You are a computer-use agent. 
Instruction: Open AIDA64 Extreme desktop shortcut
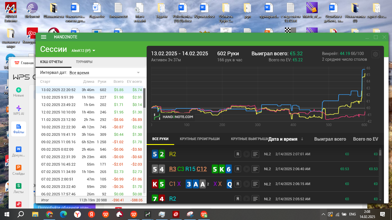[x=11, y=12]
